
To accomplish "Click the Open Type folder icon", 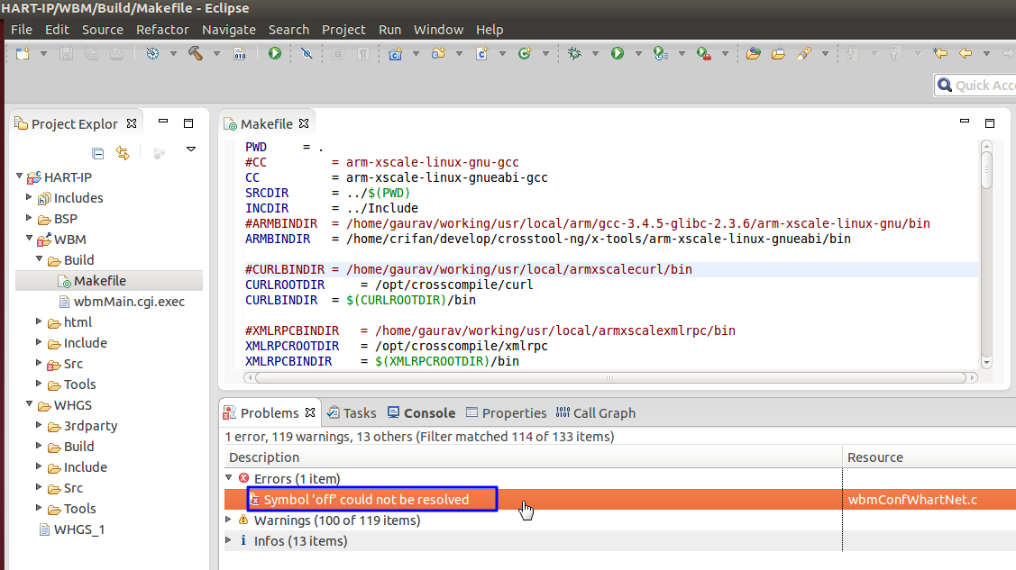I will 754,54.
